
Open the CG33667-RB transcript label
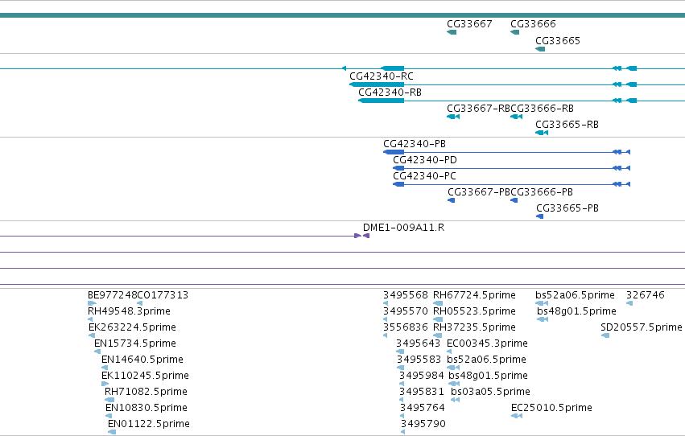coord(478,109)
